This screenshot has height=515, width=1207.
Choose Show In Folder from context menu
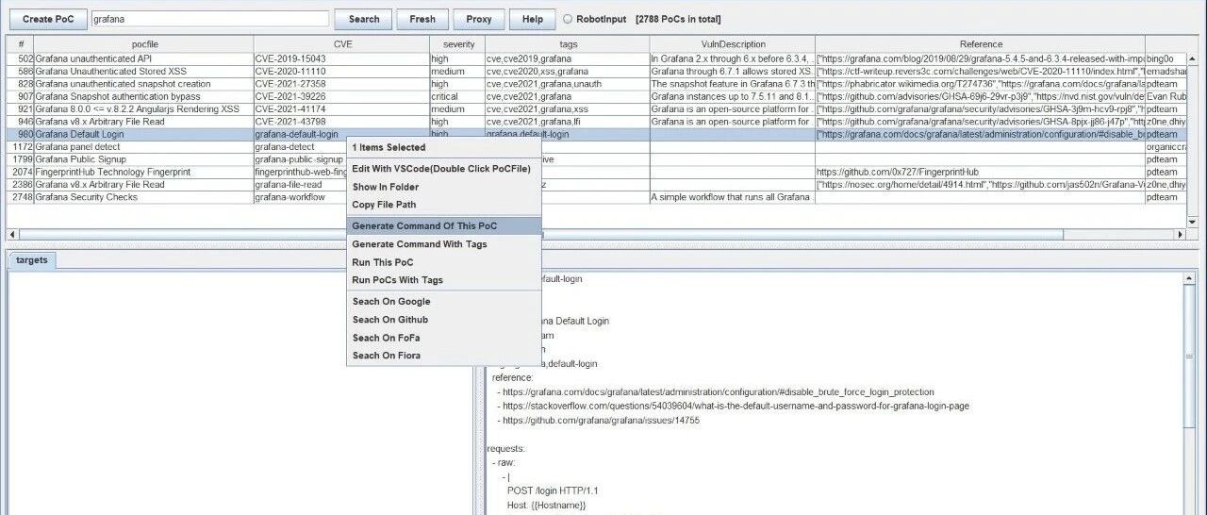[x=443, y=187]
